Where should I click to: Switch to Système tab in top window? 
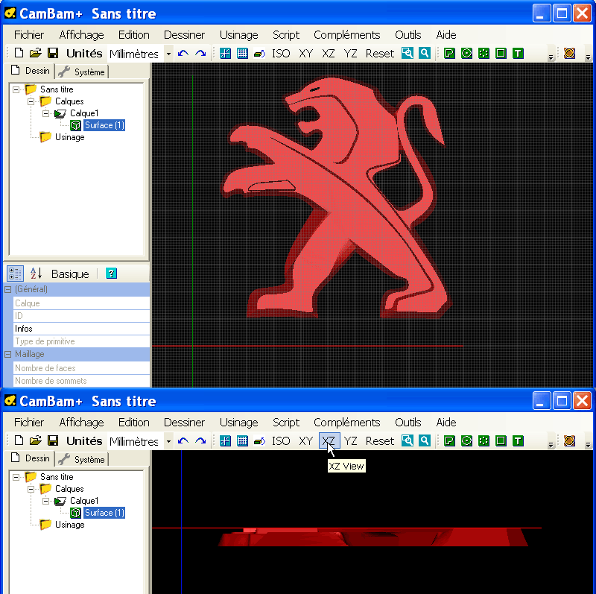coord(82,72)
